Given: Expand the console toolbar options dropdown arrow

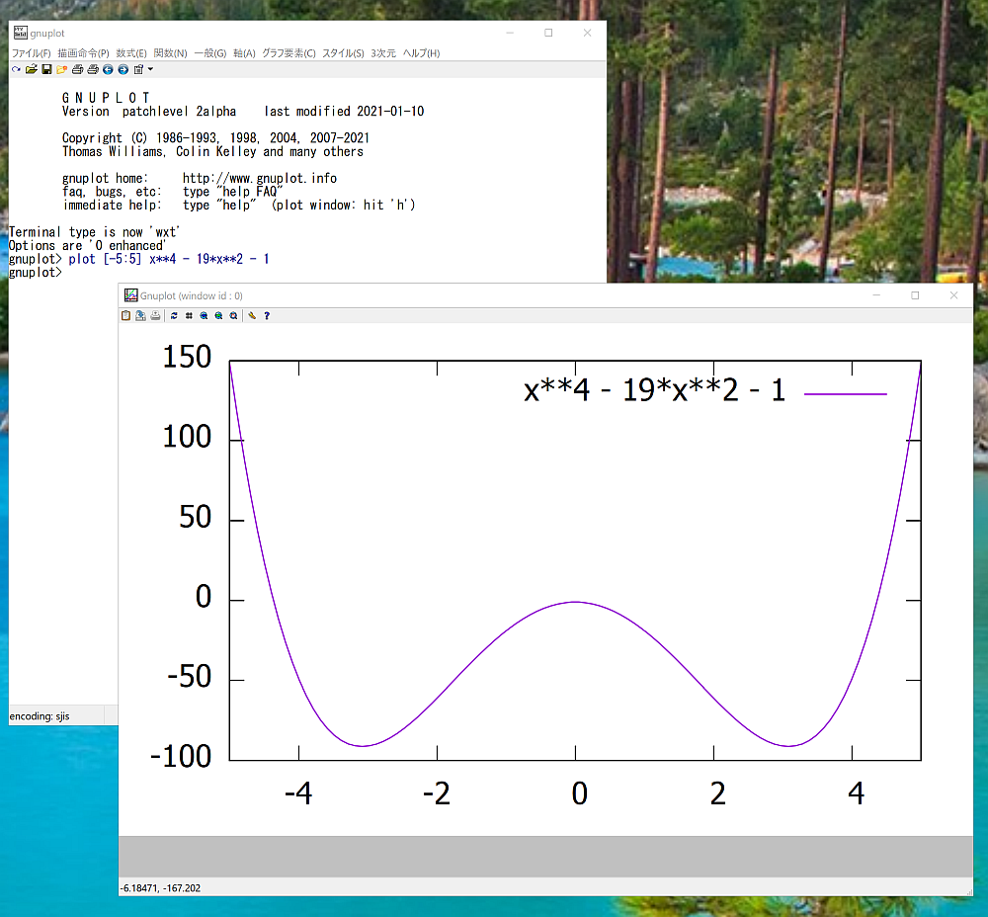Looking at the screenshot, I should (x=150, y=70).
